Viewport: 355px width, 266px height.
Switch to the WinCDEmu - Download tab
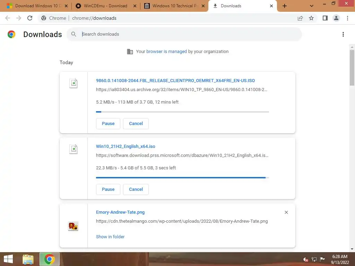[105, 6]
